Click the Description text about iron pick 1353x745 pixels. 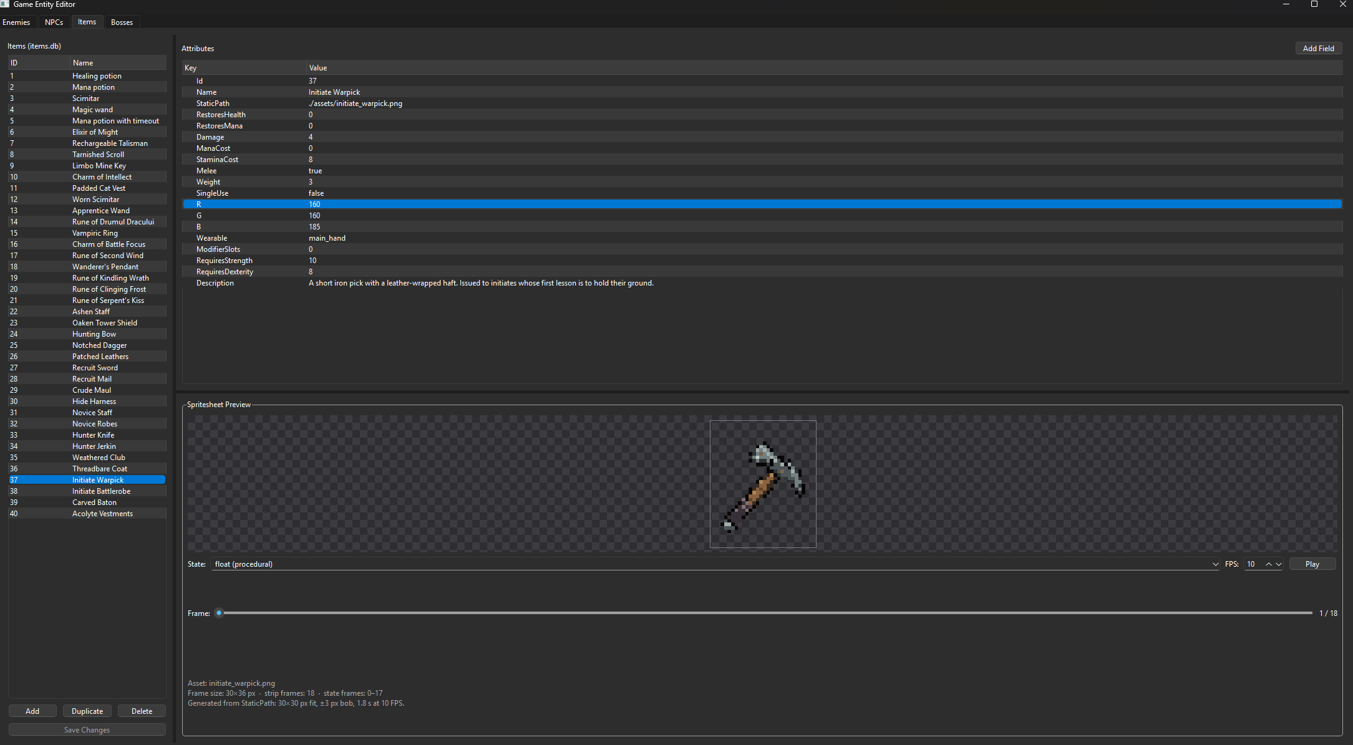[x=481, y=282]
